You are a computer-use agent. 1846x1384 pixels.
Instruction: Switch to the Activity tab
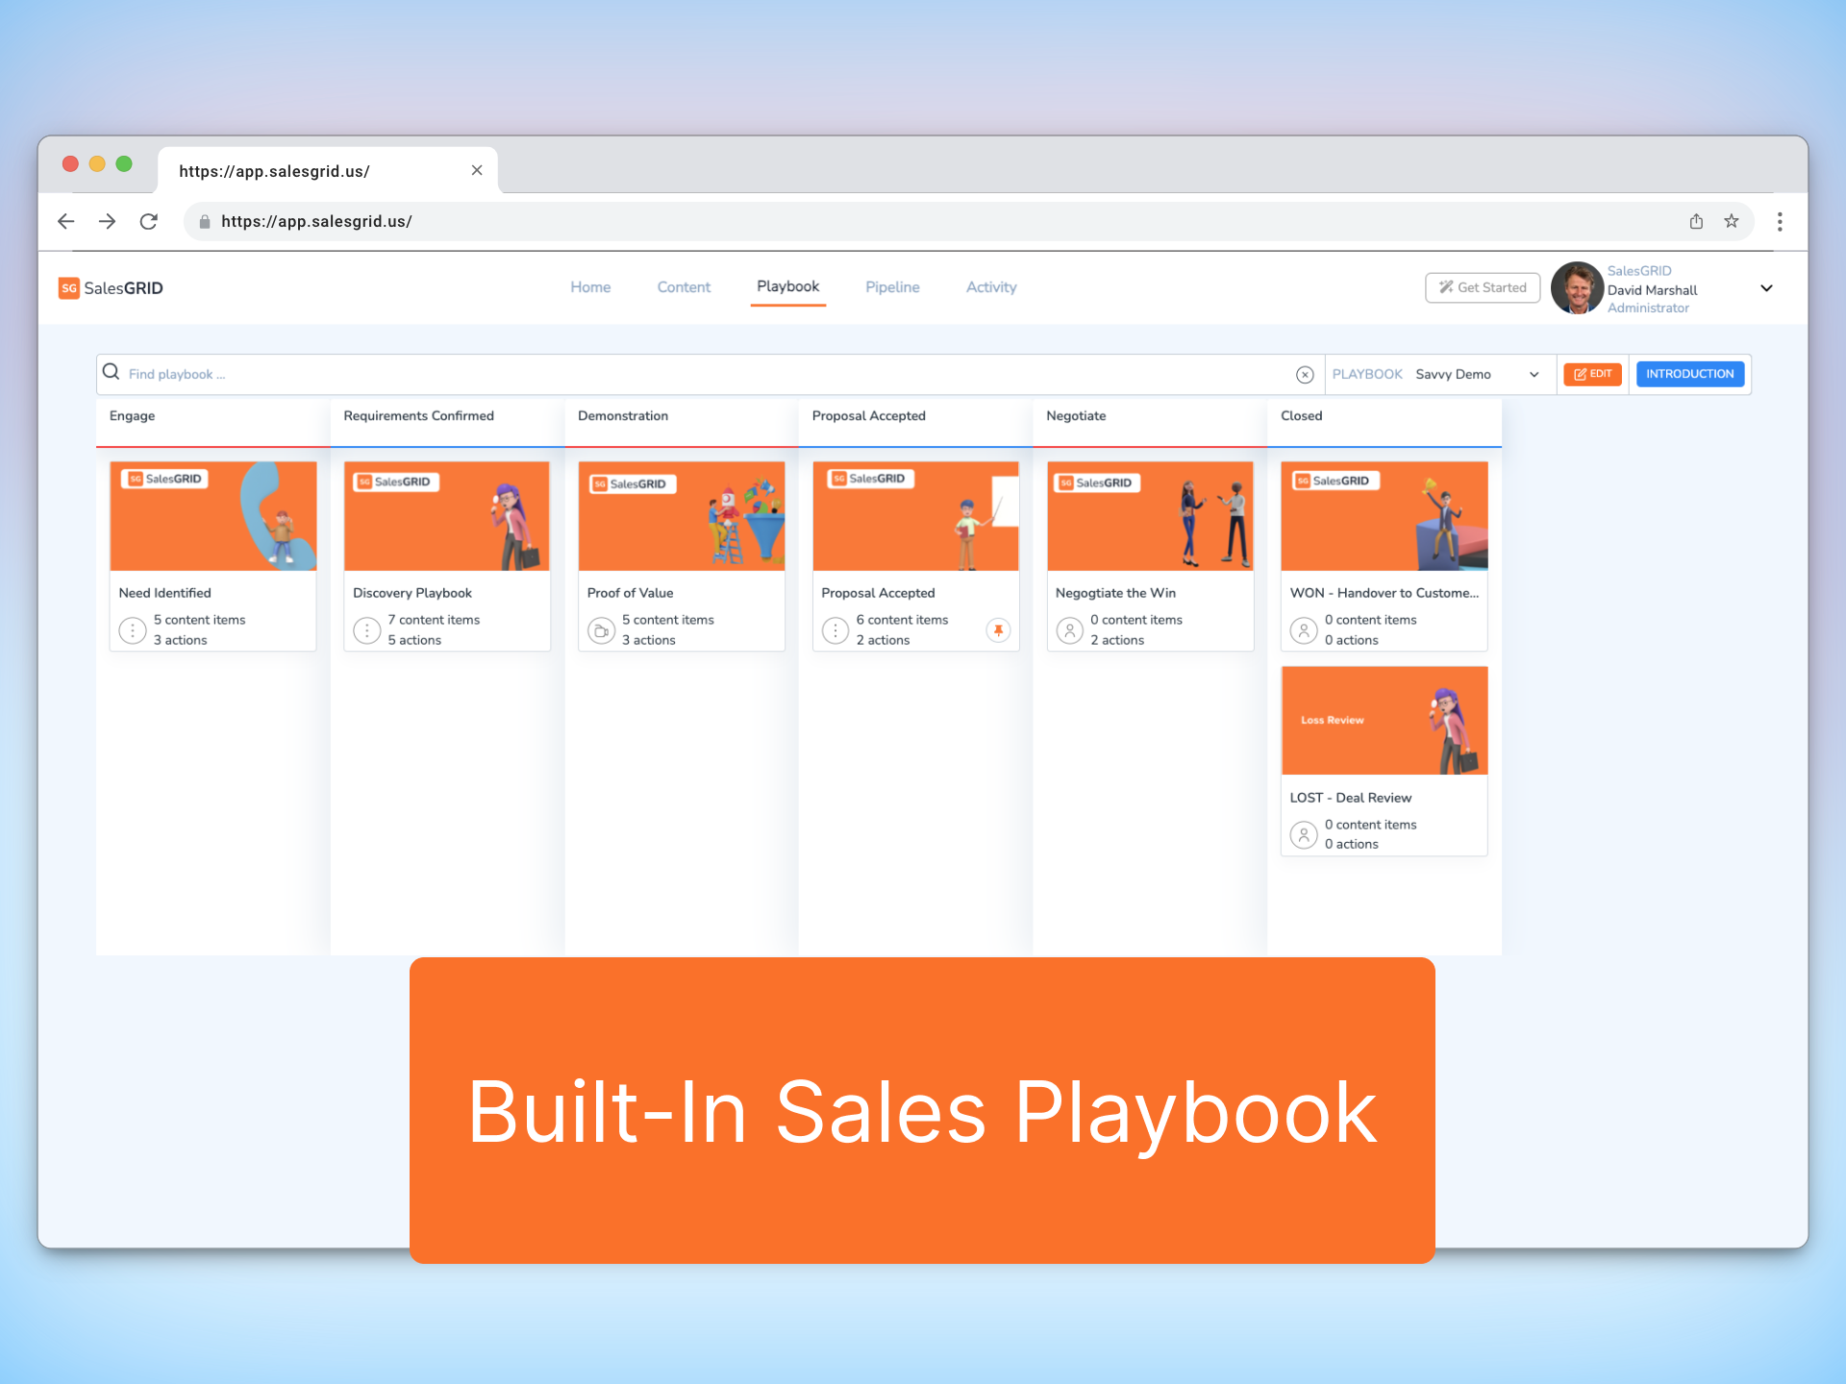pos(991,286)
